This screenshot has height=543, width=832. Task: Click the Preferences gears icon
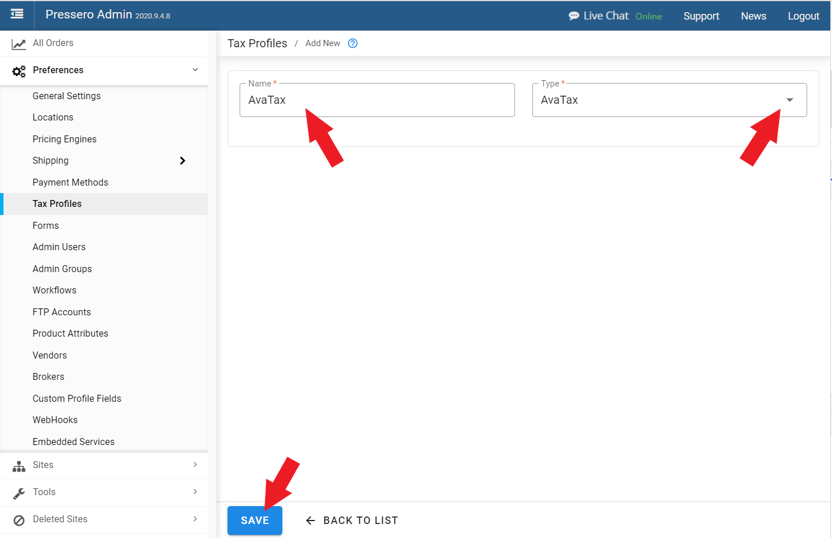[x=19, y=71]
